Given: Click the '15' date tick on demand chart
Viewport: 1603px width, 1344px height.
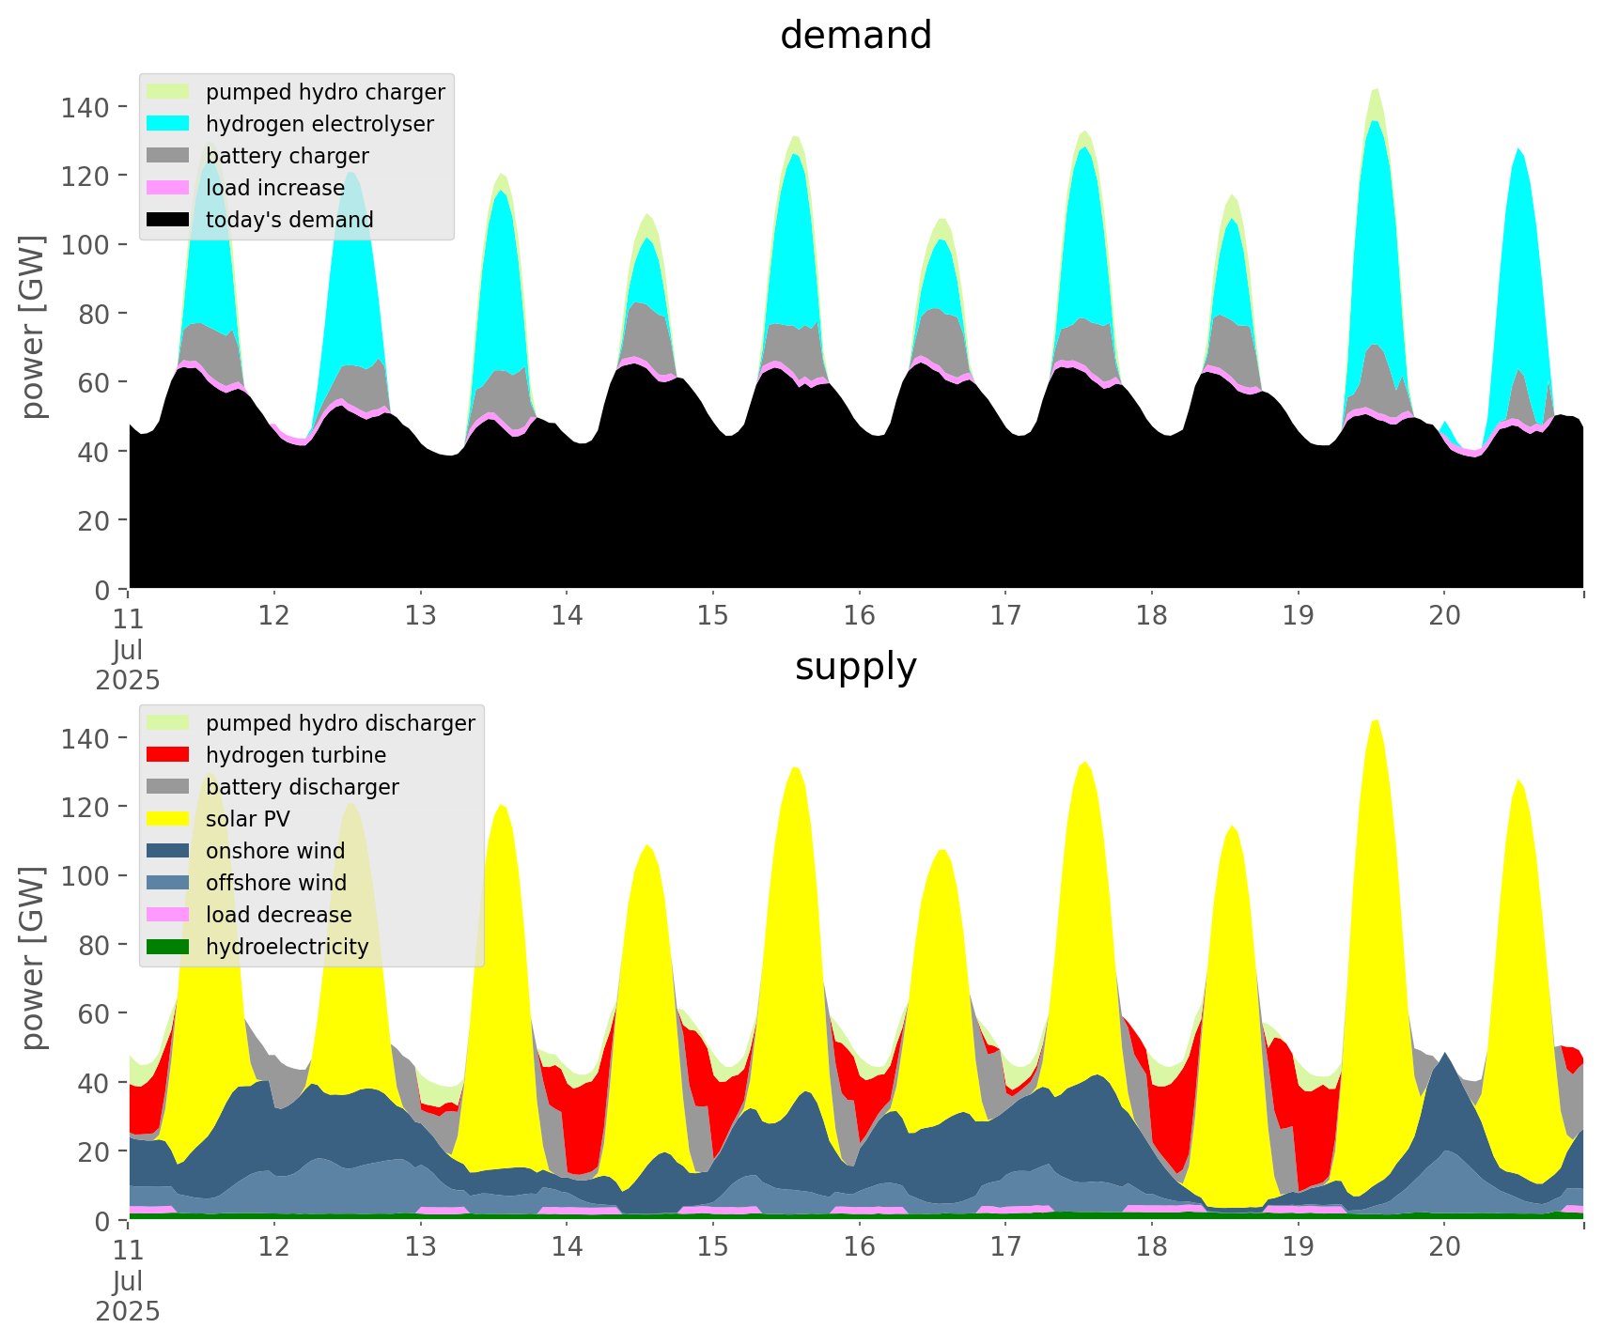Looking at the screenshot, I should [x=712, y=616].
